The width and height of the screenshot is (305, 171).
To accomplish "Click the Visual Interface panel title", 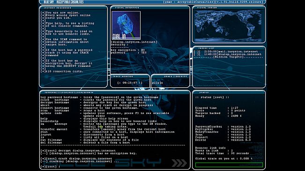I will pos(127,8).
